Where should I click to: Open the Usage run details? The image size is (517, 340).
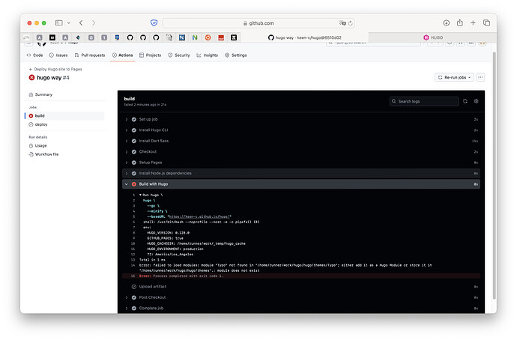(x=37, y=145)
